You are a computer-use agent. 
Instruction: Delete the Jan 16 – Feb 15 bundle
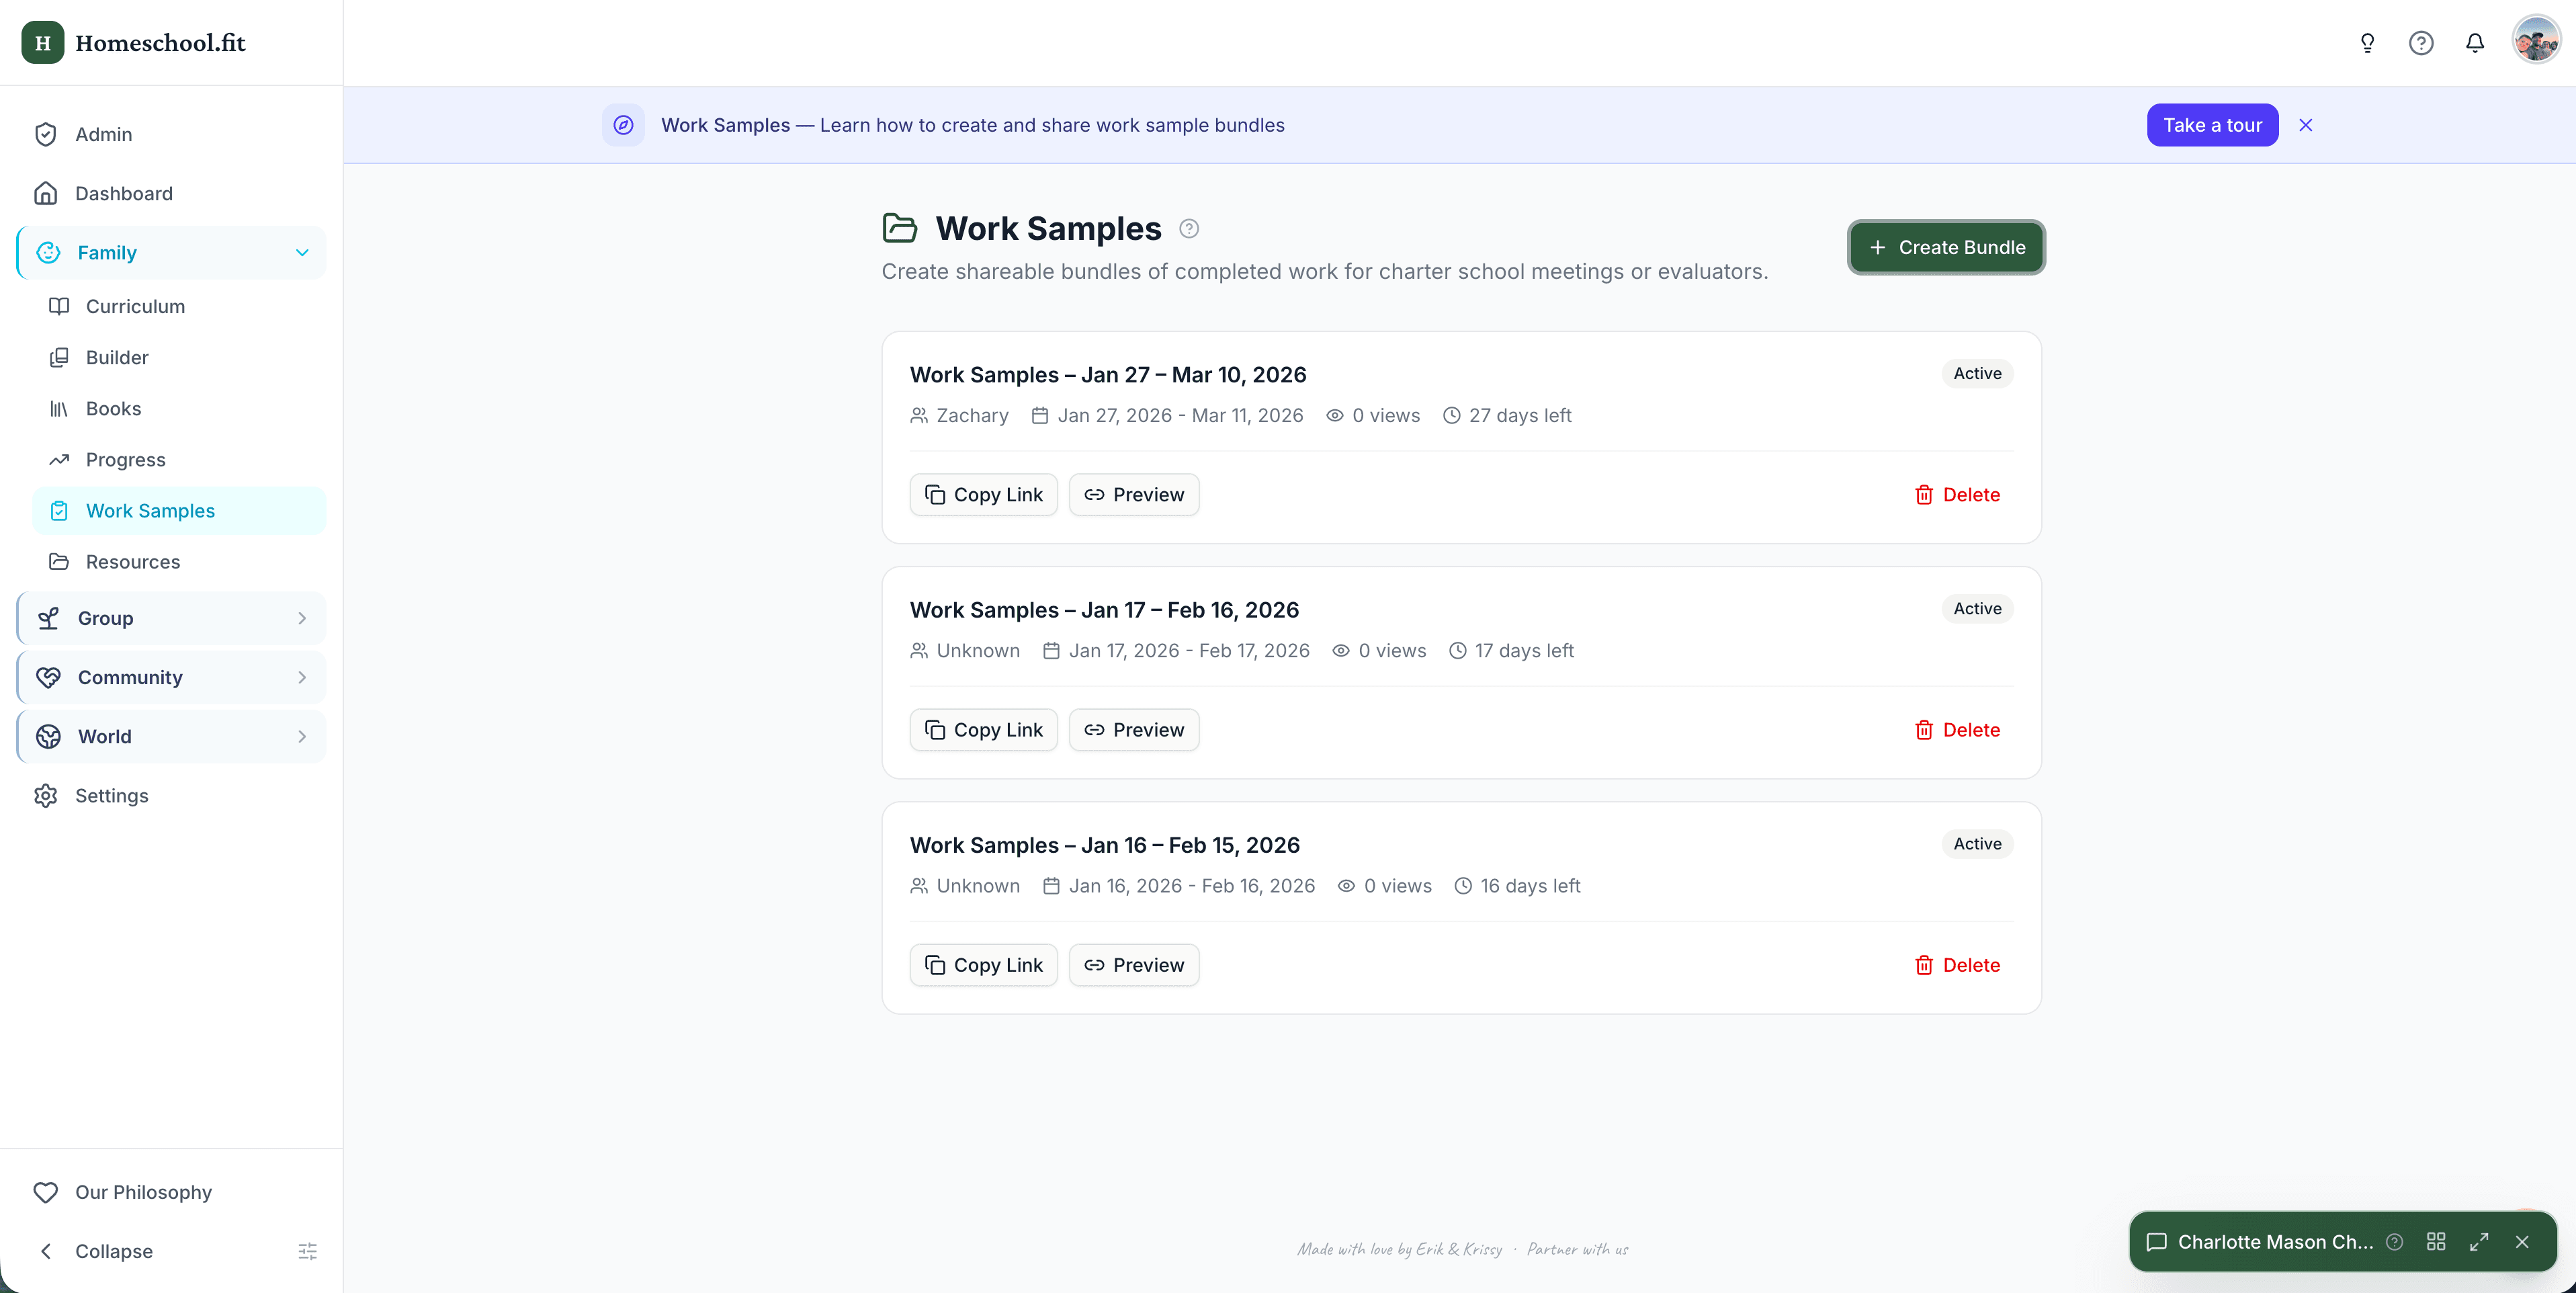(x=1957, y=965)
